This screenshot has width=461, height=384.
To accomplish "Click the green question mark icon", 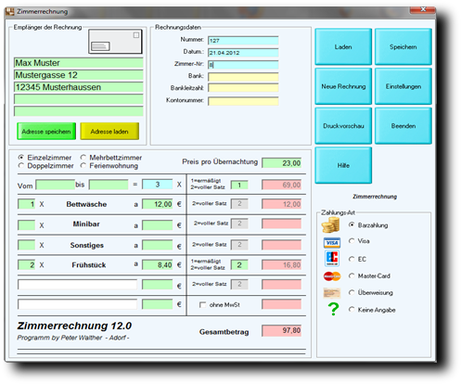I will 333,309.
